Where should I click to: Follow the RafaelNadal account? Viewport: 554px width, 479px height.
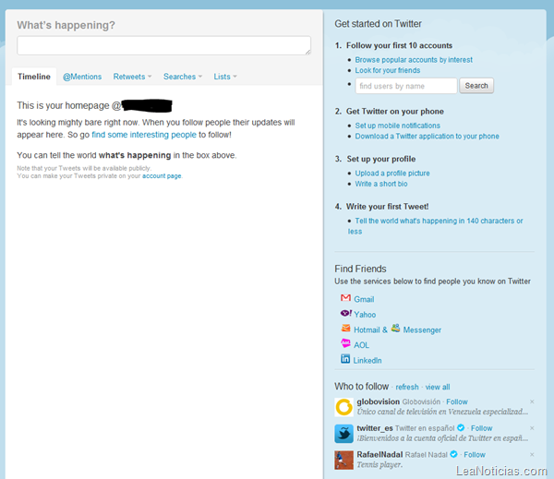pos(475,455)
